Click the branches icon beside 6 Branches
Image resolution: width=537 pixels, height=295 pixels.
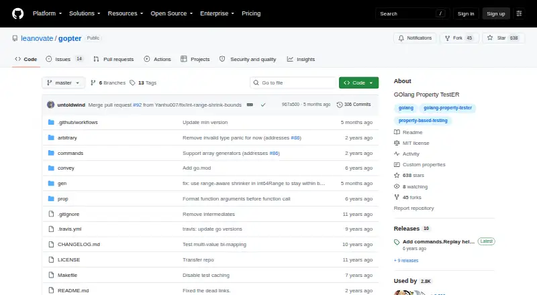coord(93,83)
